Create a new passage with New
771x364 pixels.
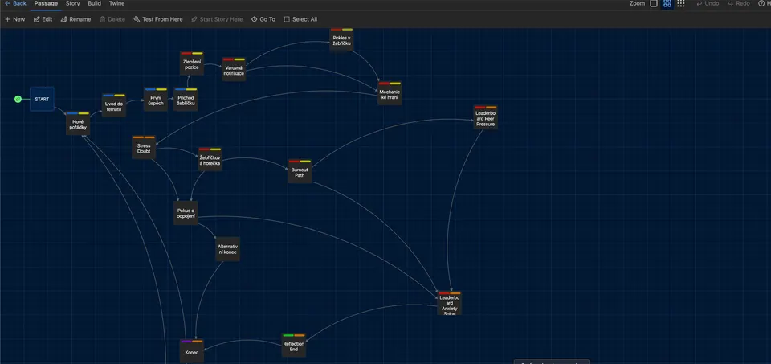click(14, 19)
